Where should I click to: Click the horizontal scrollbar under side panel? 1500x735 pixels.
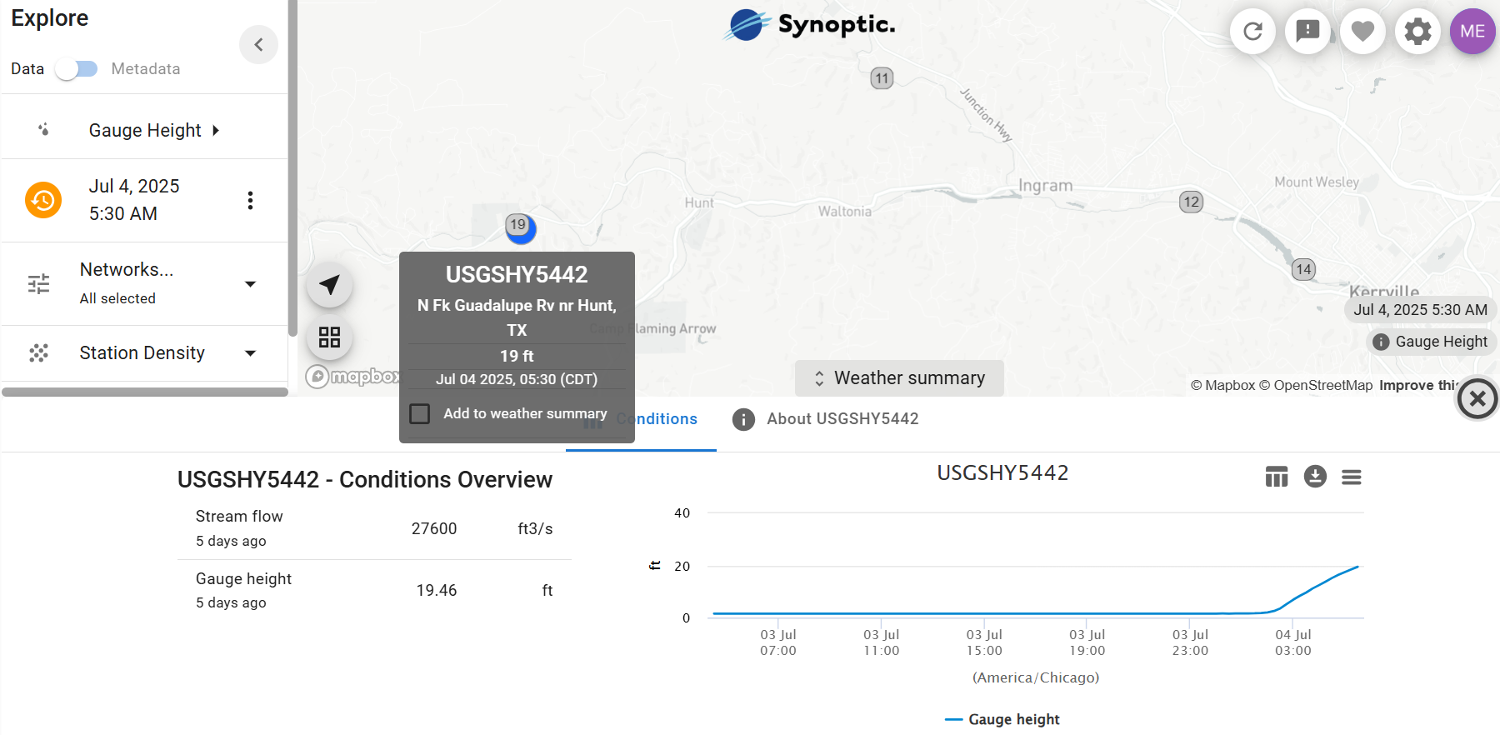[x=145, y=392]
